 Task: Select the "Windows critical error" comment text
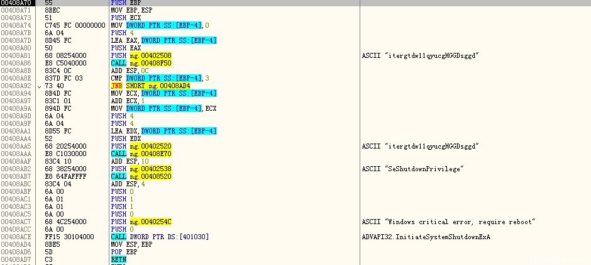[x=448, y=222]
